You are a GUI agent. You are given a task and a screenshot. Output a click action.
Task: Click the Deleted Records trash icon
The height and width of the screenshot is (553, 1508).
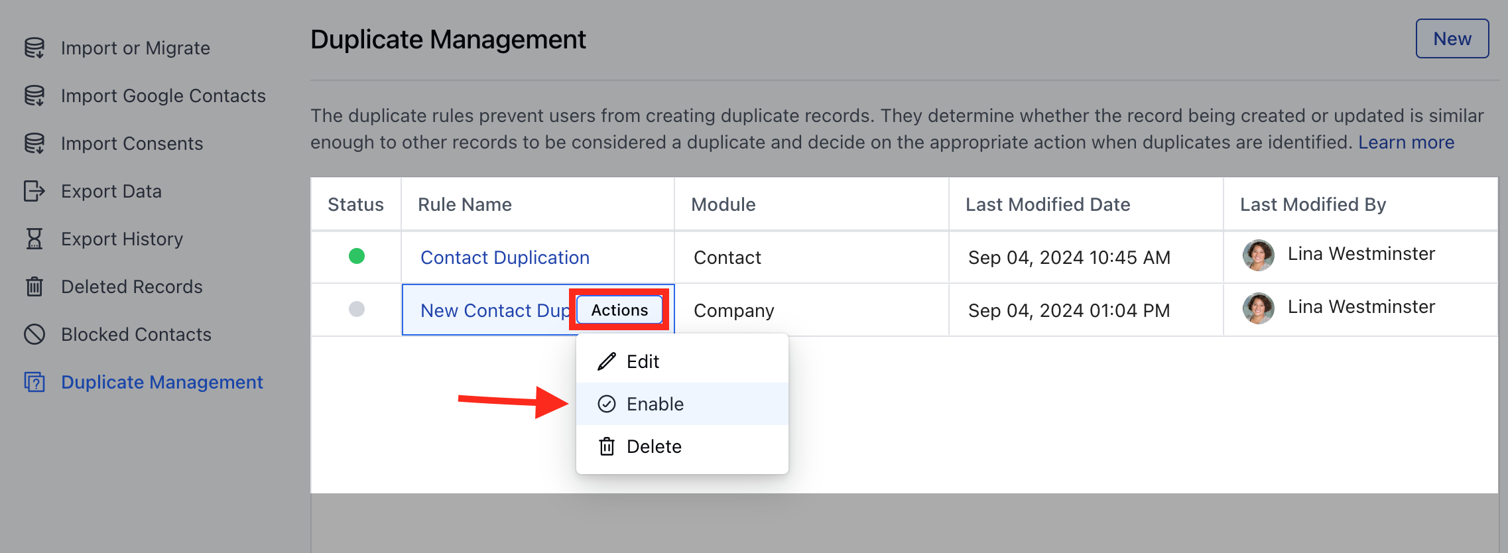pos(34,286)
